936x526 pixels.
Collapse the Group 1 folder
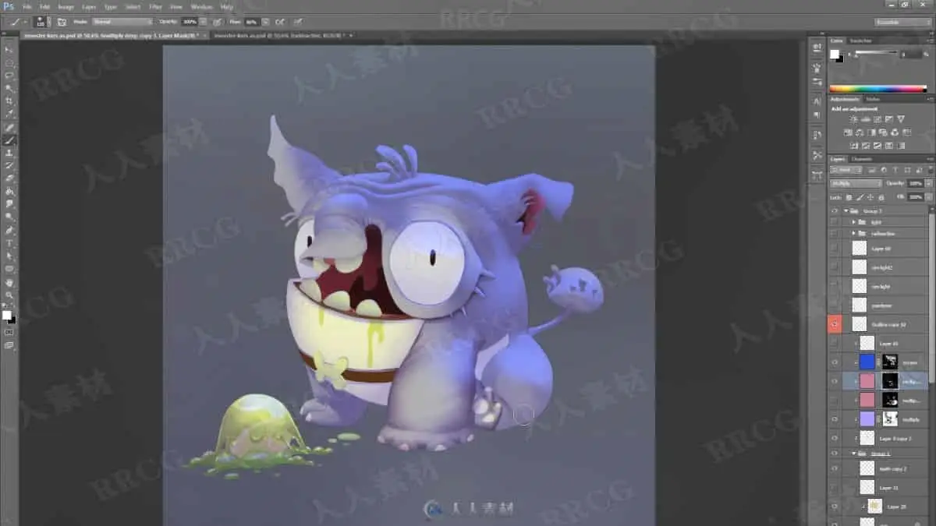click(x=854, y=453)
